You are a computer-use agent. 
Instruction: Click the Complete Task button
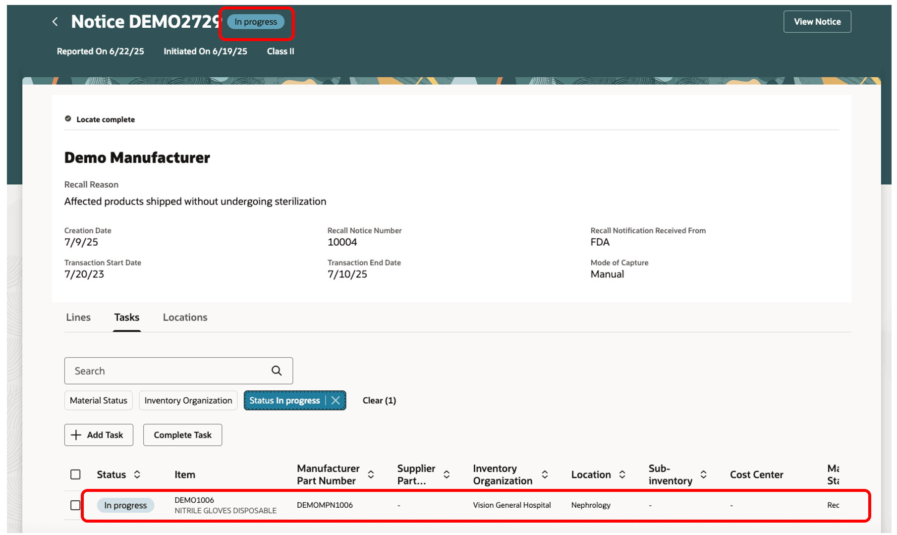pos(182,435)
